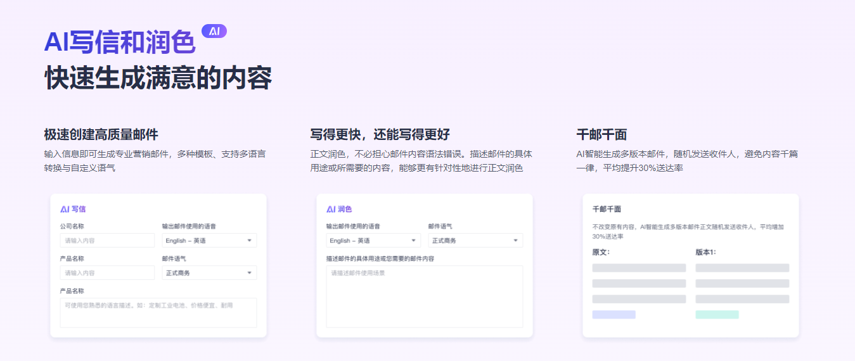
Task: Click the green bar under the 版本1 column
Action: 717,315
